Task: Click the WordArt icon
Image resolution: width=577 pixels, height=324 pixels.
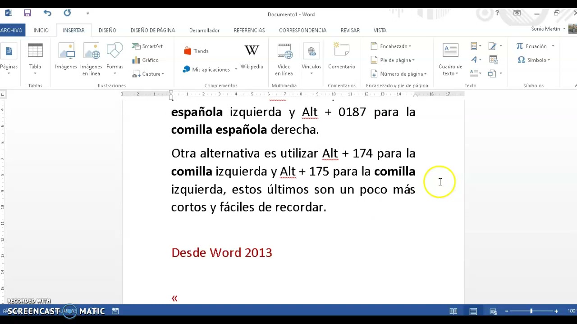Action: [x=475, y=59]
